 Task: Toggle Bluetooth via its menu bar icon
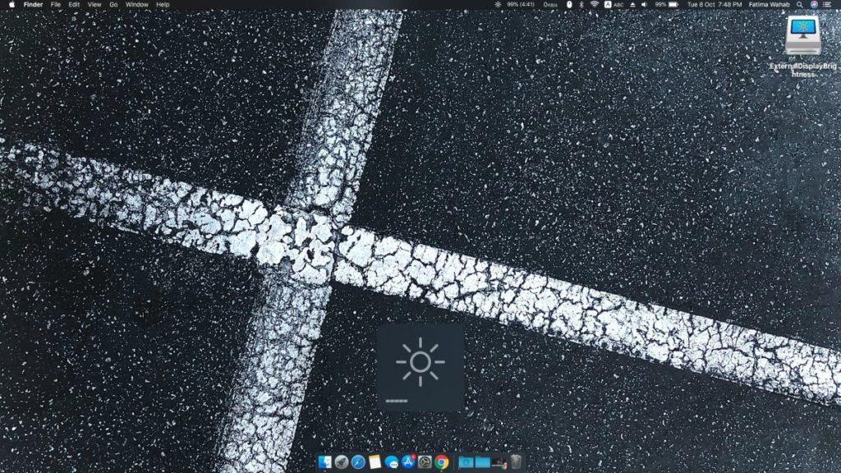582,7
